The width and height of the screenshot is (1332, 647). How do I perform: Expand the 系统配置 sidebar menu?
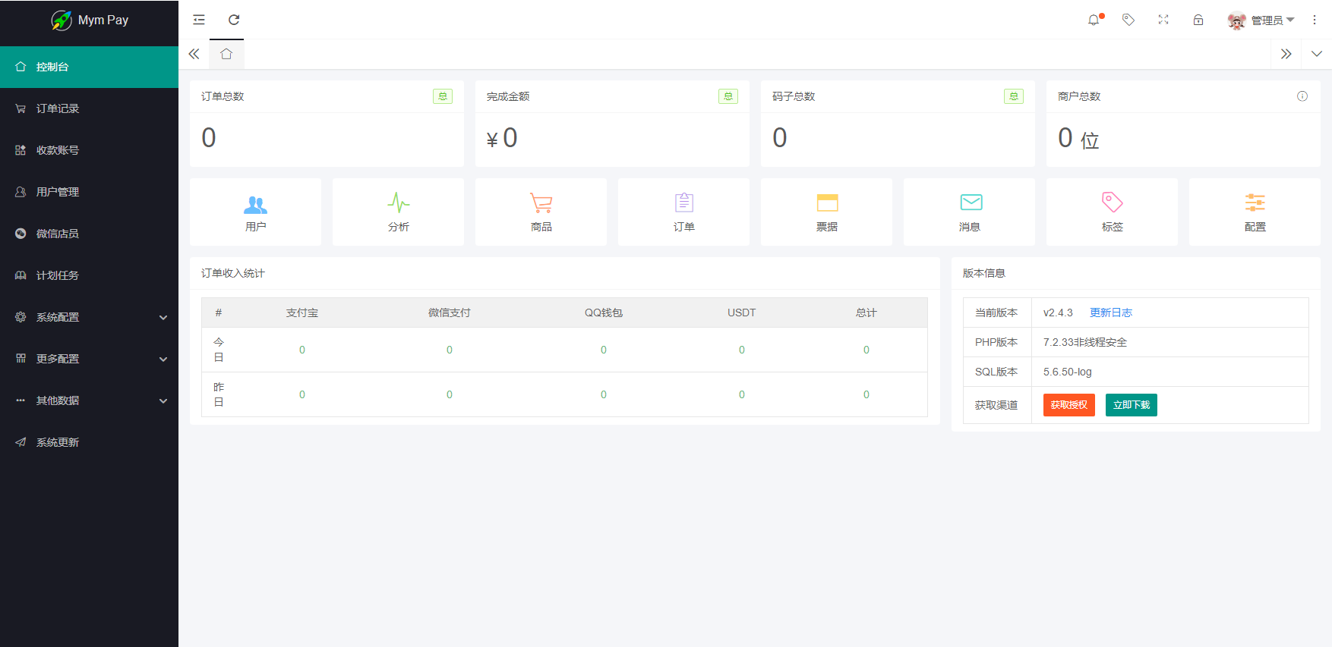89,317
